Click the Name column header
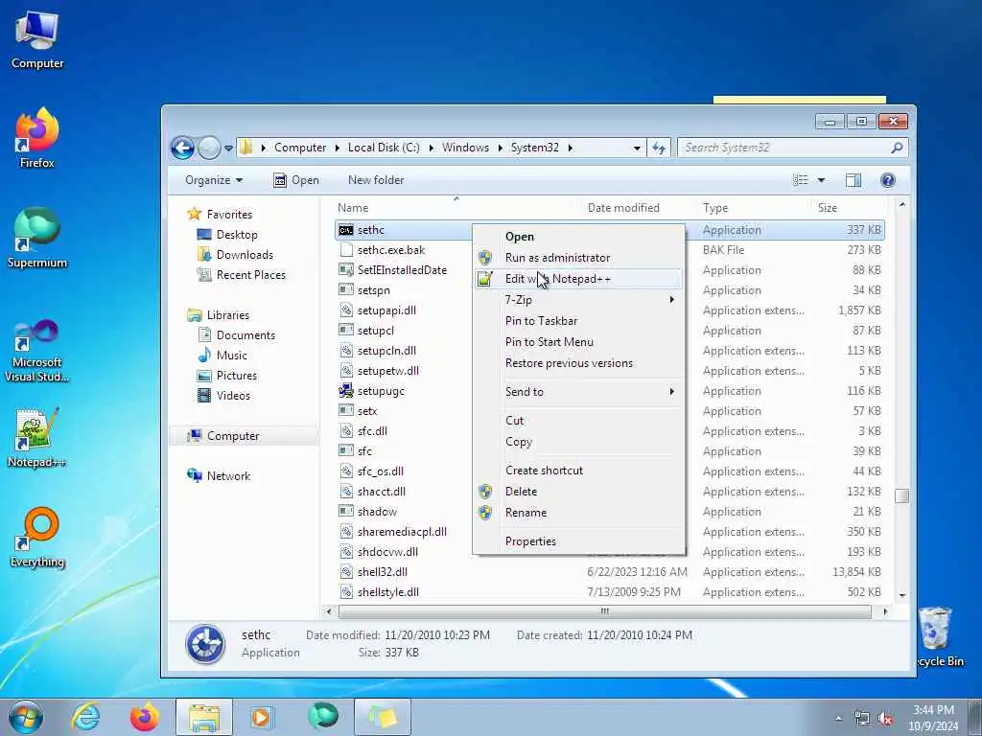 (x=456, y=208)
